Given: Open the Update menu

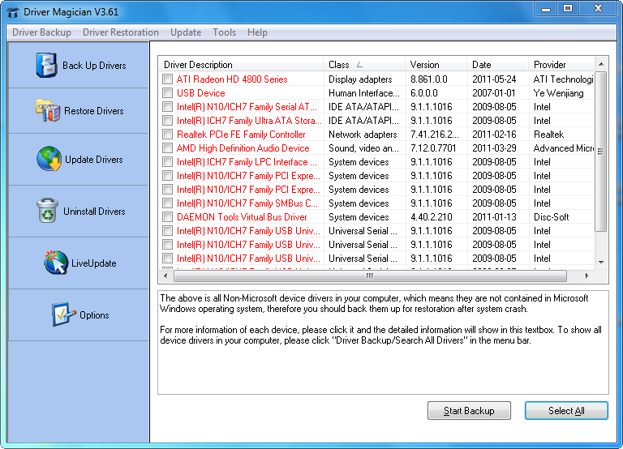Looking at the screenshot, I should click(x=186, y=32).
